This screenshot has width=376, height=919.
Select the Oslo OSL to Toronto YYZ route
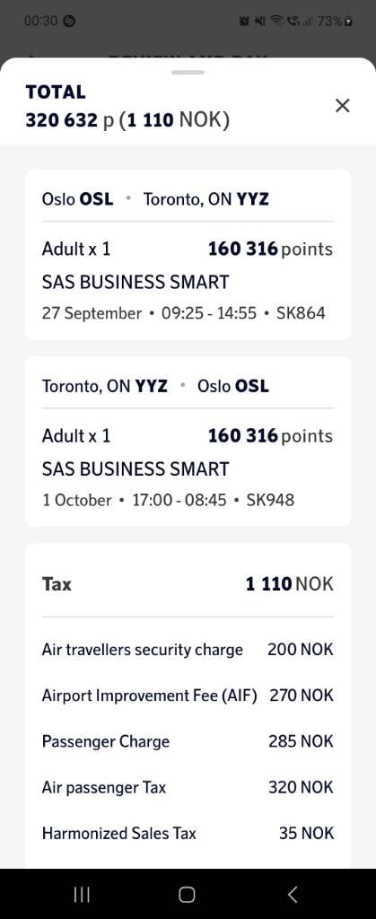155,199
